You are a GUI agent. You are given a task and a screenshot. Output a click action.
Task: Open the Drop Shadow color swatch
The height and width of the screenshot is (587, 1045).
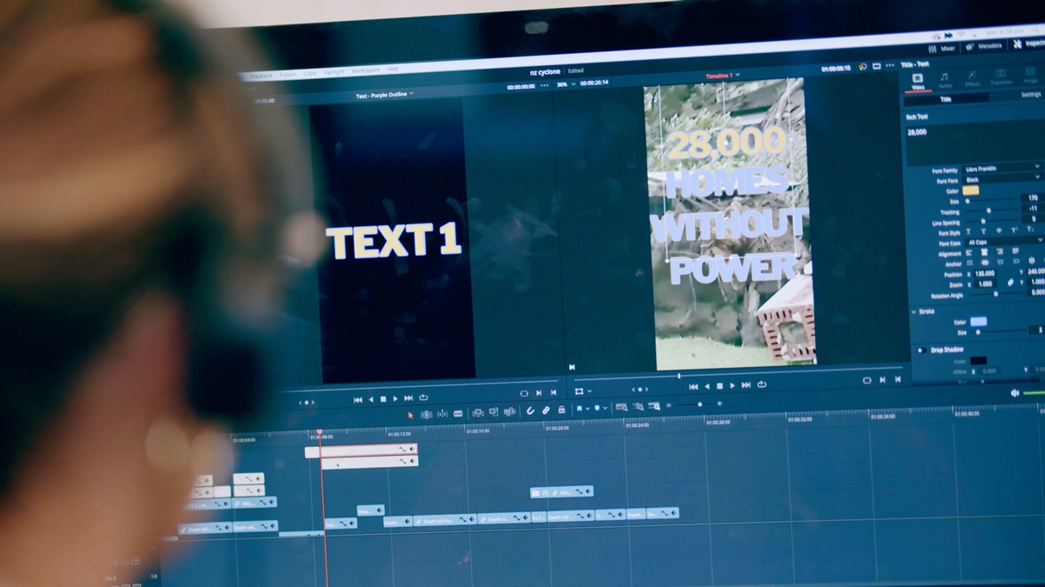point(979,360)
